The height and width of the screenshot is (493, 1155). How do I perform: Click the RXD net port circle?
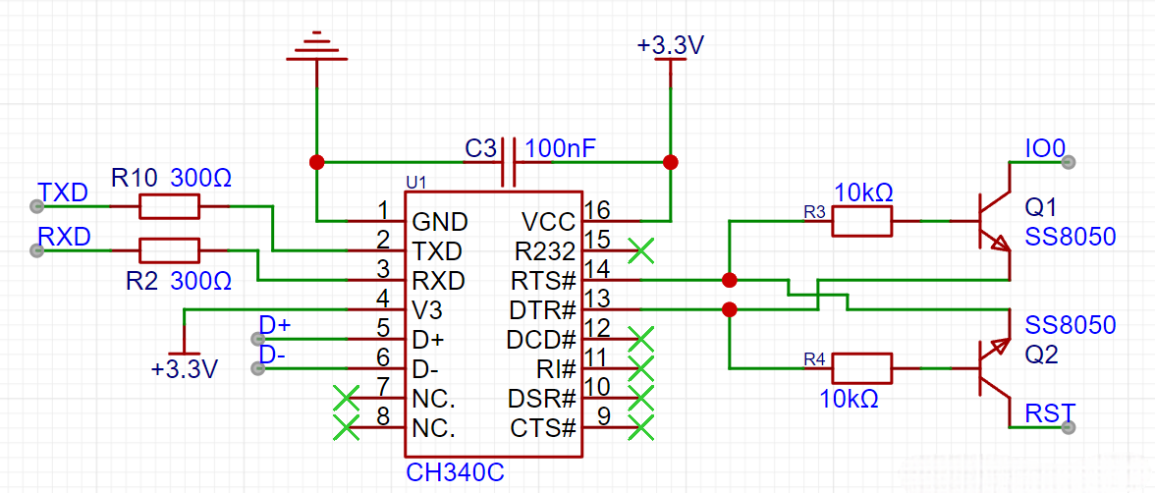pyautogui.click(x=35, y=251)
